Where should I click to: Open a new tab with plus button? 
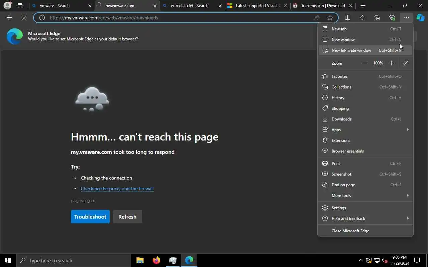[x=363, y=6]
